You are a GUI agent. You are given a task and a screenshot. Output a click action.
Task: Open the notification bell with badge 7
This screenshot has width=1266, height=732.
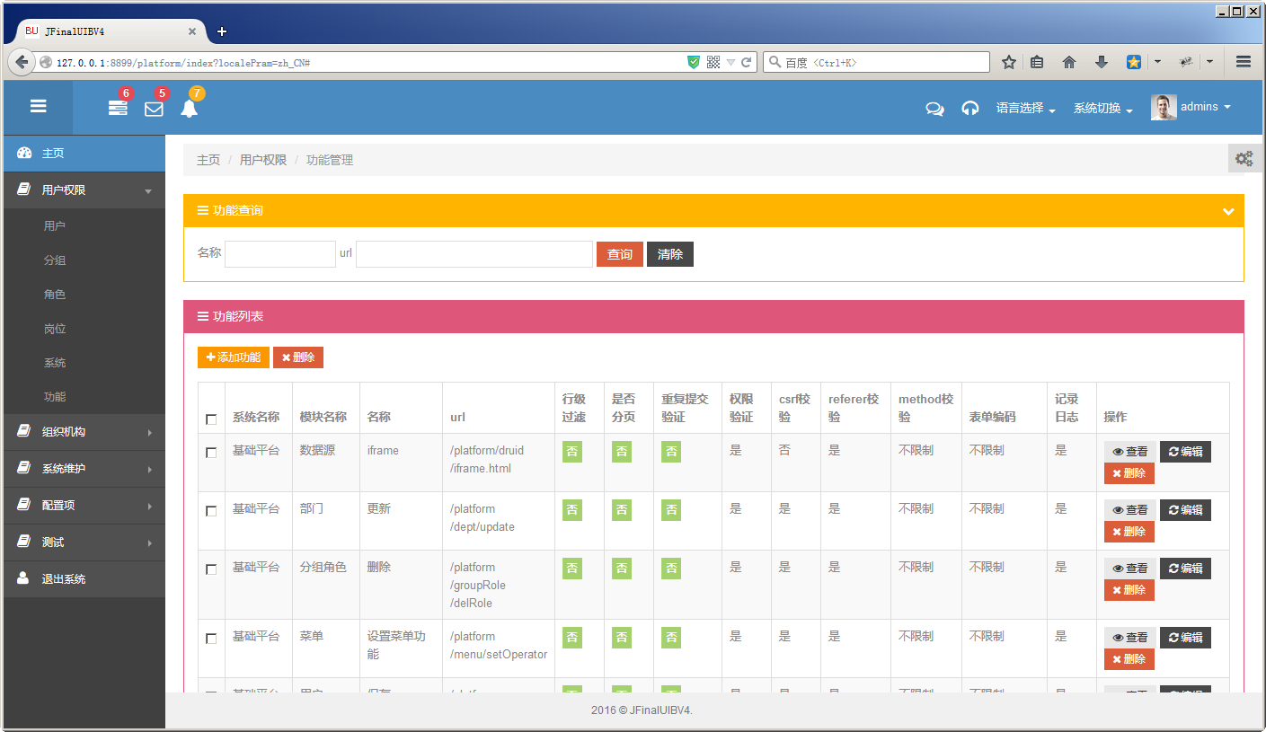coord(189,108)
